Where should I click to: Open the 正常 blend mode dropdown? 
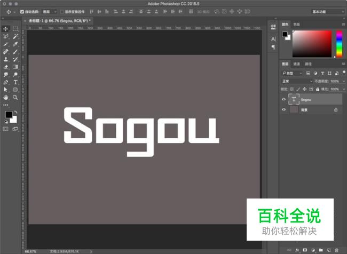coord(297,81)
